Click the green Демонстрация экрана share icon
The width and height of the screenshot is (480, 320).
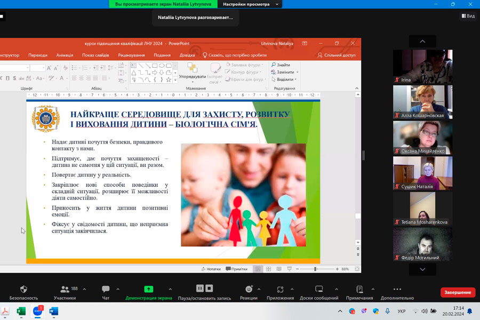click(148, 289)
